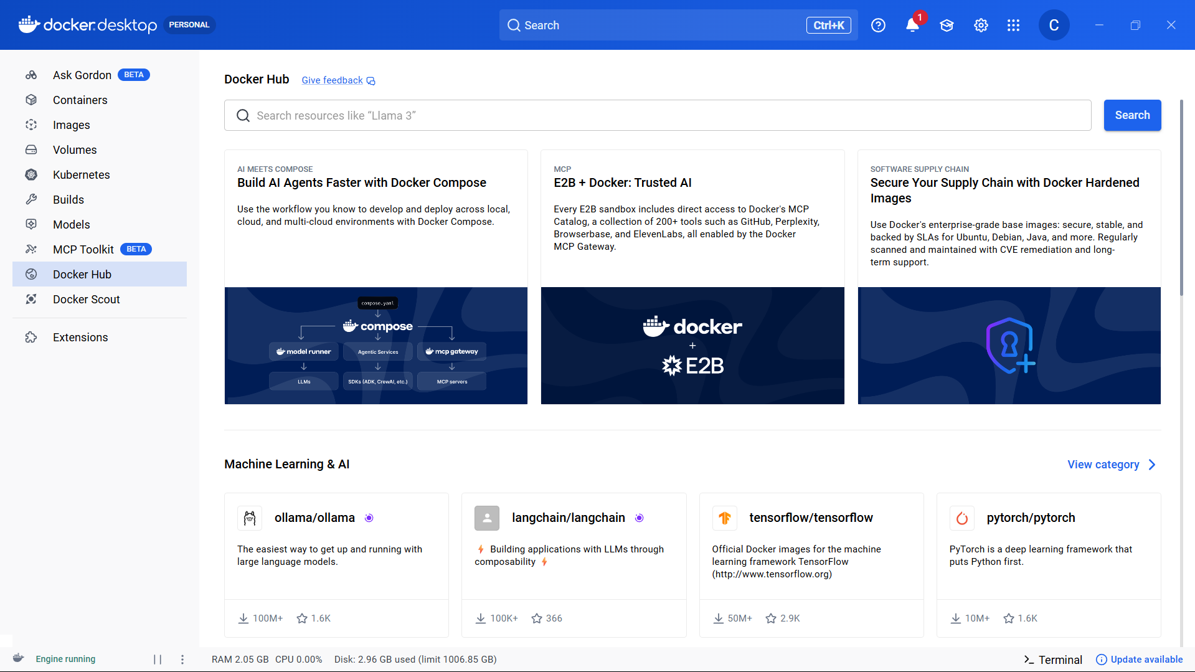Screen dimensions: 1195x672
Task: Open the Ask Gordon menu item
Action: 100,75
